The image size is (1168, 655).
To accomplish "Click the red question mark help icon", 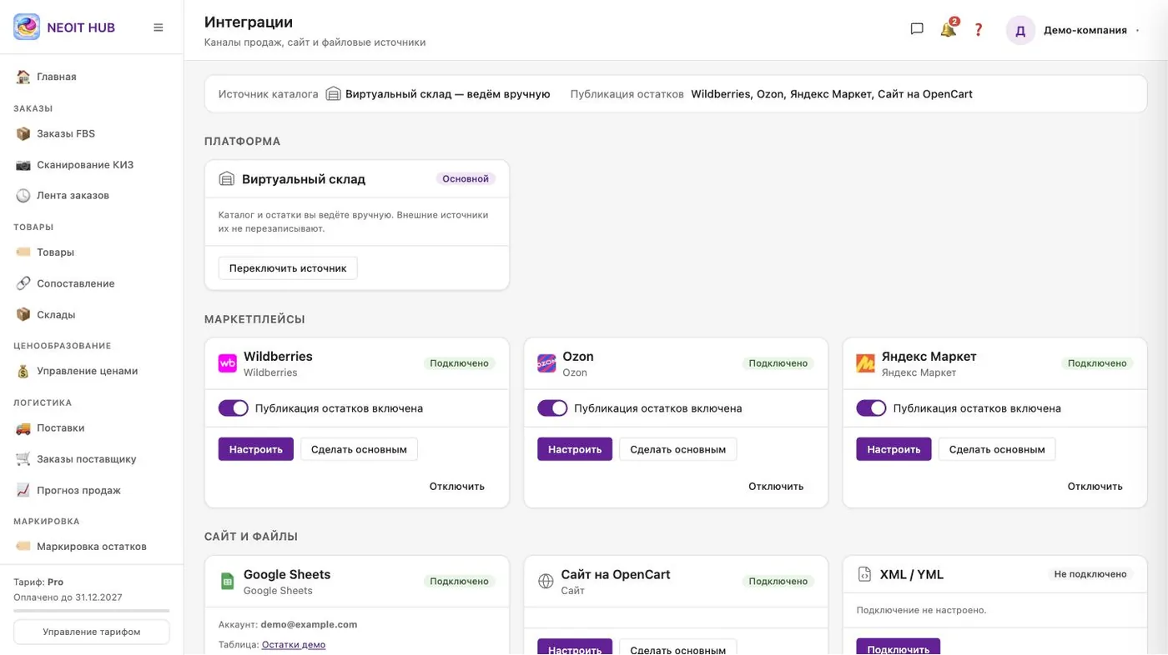I will (979, 30).
